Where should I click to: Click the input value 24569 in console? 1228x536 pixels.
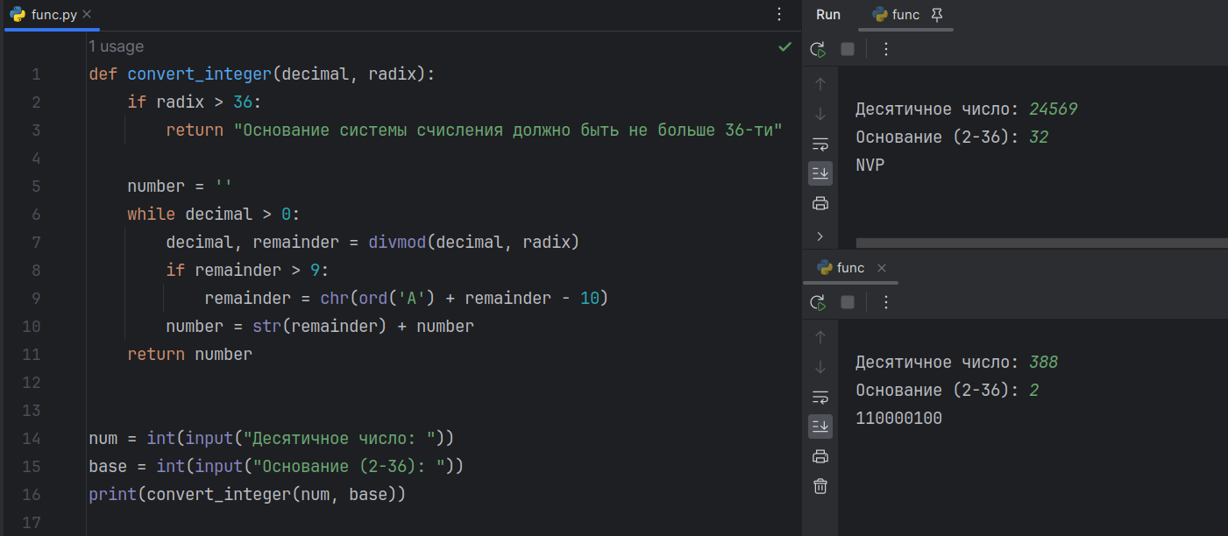pyautogui.click(x=1054, y=109)
